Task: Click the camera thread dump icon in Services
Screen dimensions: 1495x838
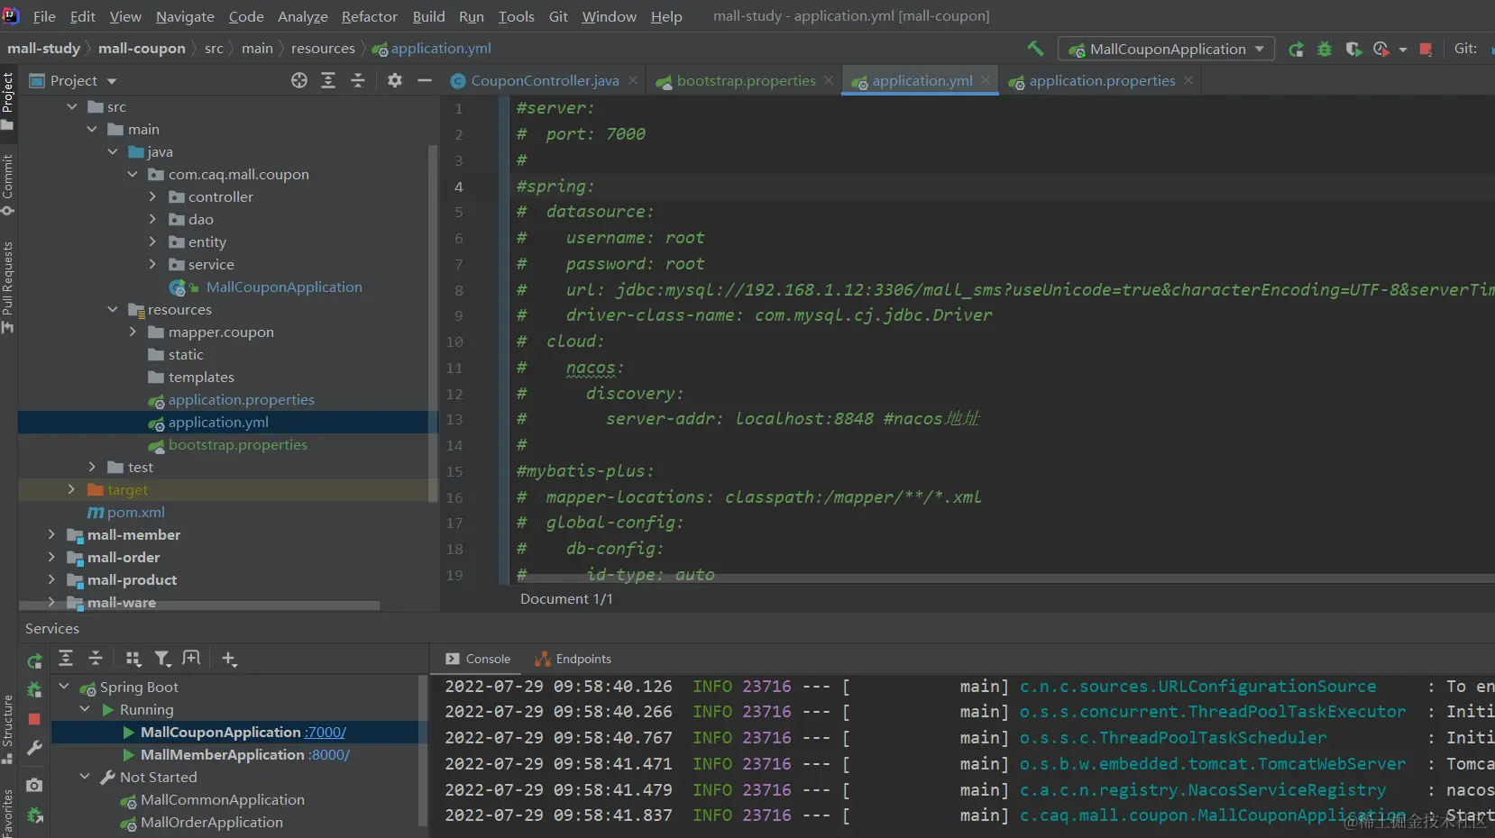Action: 34,785
